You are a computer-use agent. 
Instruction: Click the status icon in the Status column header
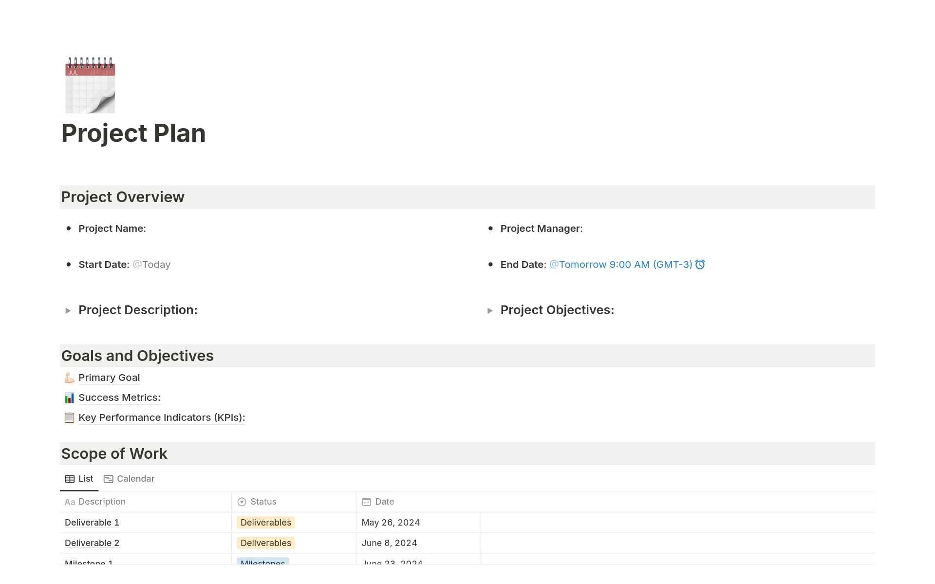(x=242, y=502)
